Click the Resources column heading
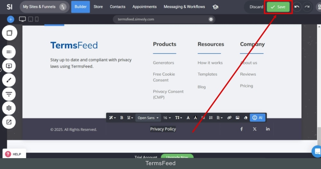 point(211,44)
